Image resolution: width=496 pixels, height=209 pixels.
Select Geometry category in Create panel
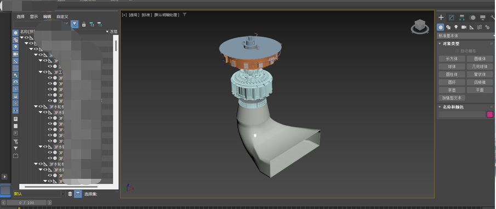pyautogui.click(x=440, y=27)
